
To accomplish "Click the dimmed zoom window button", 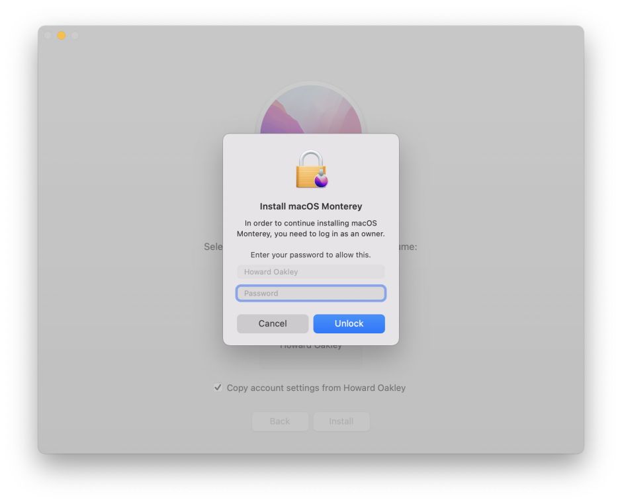I will pyautogui.click(x=75, y=36).
